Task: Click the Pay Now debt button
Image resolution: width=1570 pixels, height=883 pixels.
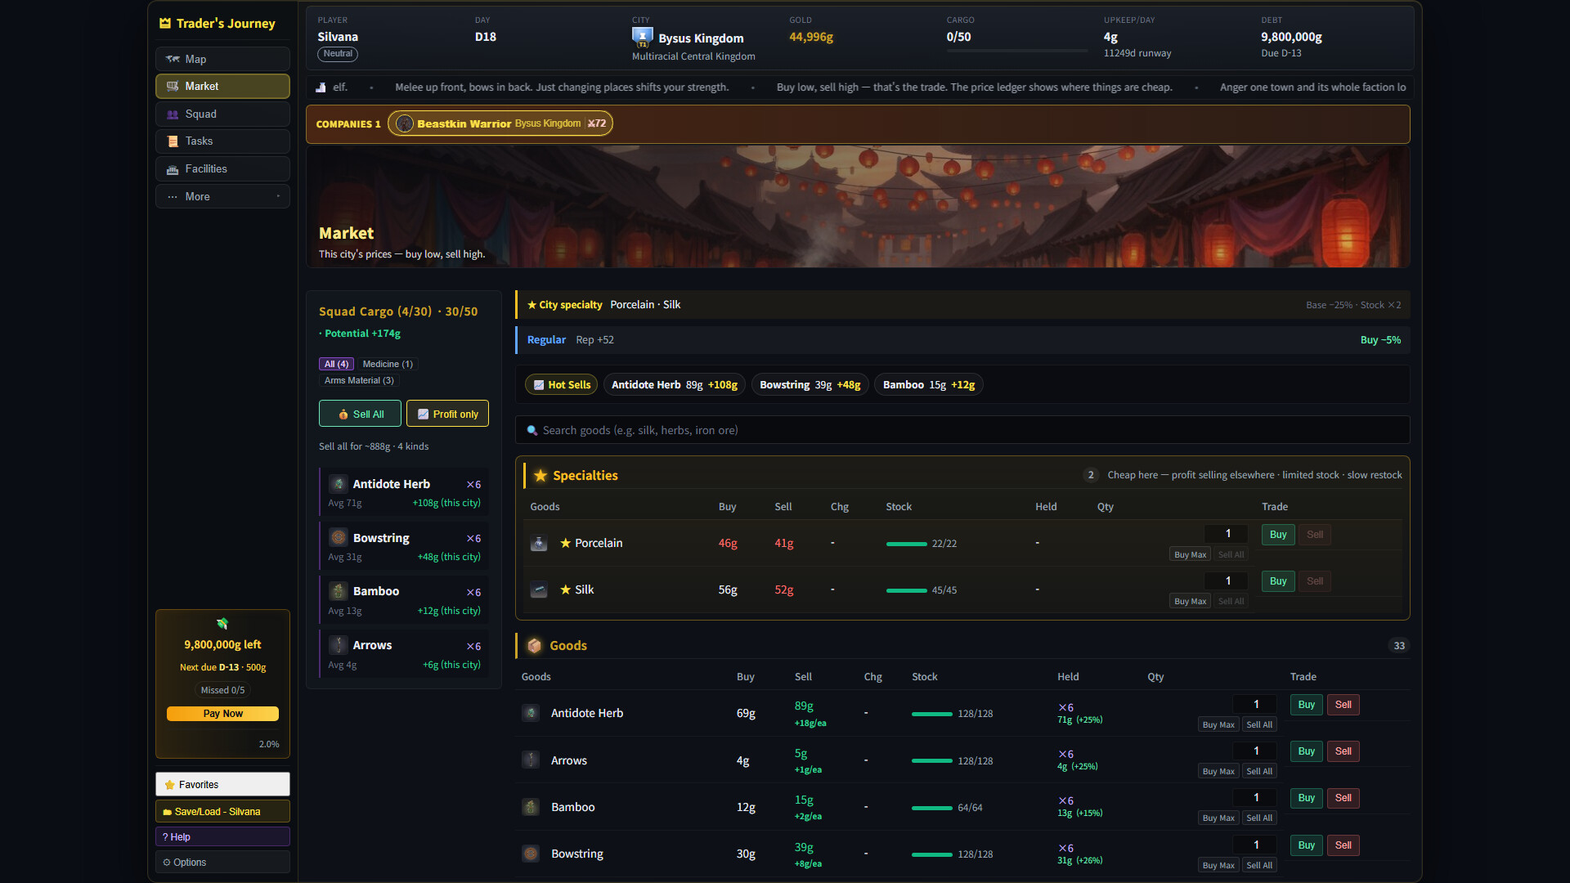Action: tap(222, 714)
